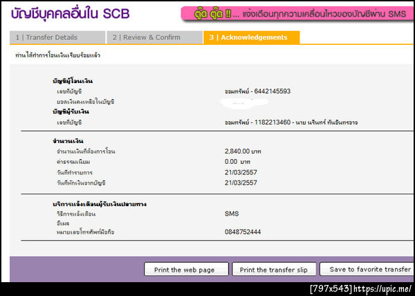Click the บัญชีผู้รับเงิน section heading

tap(71, 111)
